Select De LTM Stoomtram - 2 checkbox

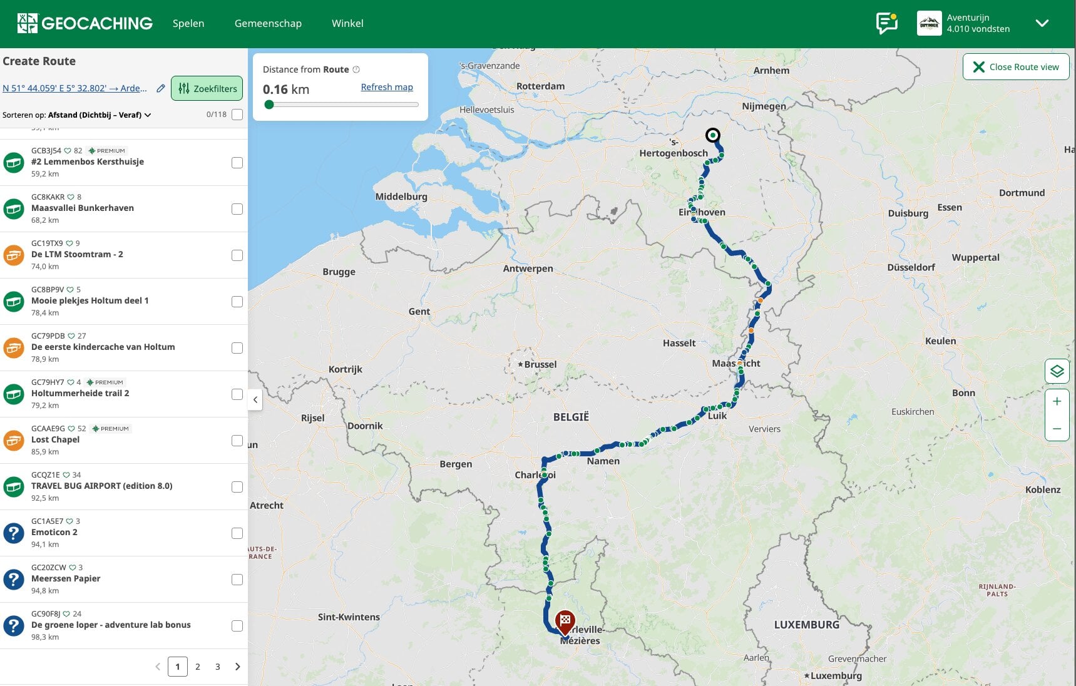(237, 255)
